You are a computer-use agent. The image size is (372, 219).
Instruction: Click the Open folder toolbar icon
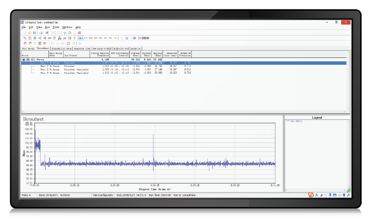click(x=30, y=33)
